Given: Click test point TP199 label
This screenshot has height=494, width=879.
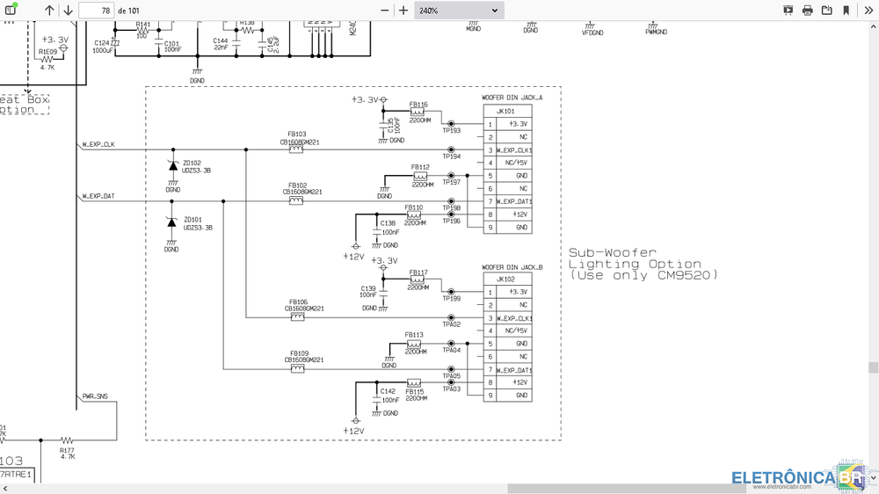Looking at the screenshot, I should click(451, 298).
